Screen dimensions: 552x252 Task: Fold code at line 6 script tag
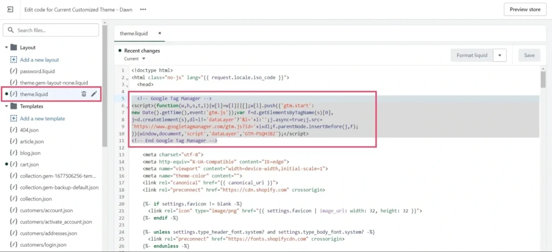coord(127,107)
